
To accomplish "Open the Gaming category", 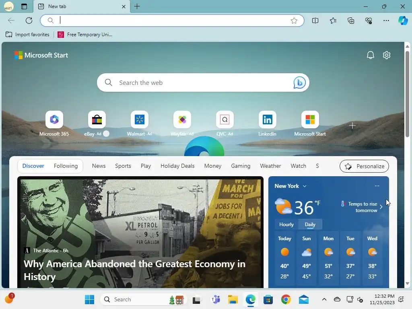I will click(241, 166).
